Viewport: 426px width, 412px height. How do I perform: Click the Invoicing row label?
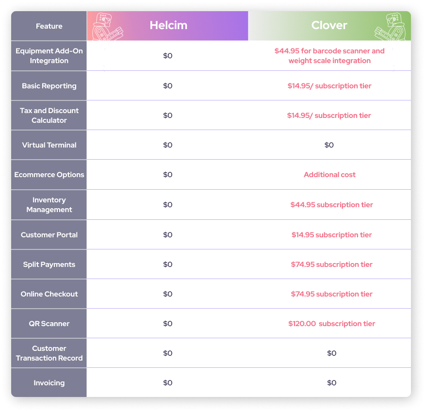(49, 383)
